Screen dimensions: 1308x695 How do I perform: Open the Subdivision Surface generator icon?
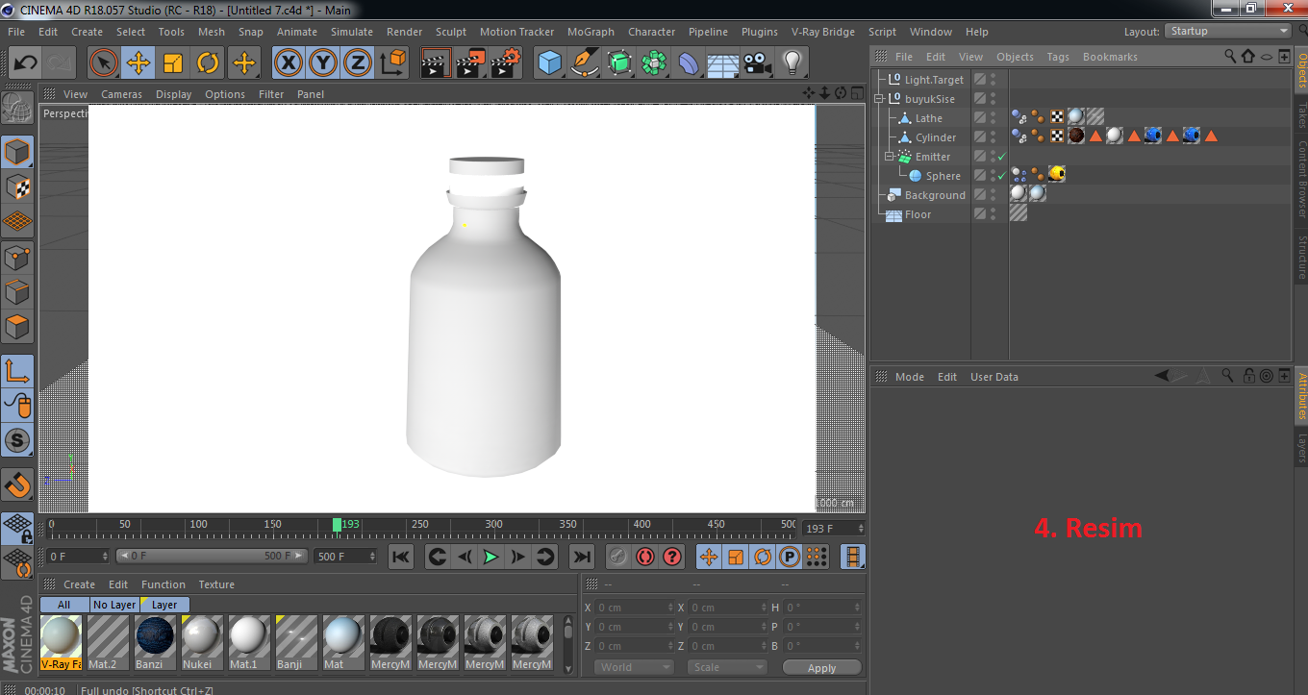coord(619,63)
